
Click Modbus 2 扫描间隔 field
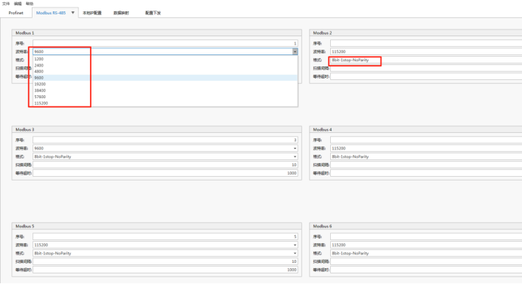[x=426, y=68]
